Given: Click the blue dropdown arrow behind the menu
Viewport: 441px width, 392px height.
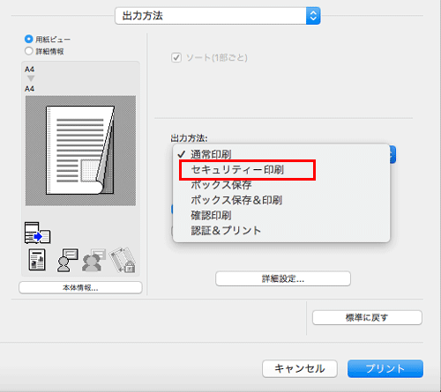Looking at the screenshot, I should click(x=392, y=154).
